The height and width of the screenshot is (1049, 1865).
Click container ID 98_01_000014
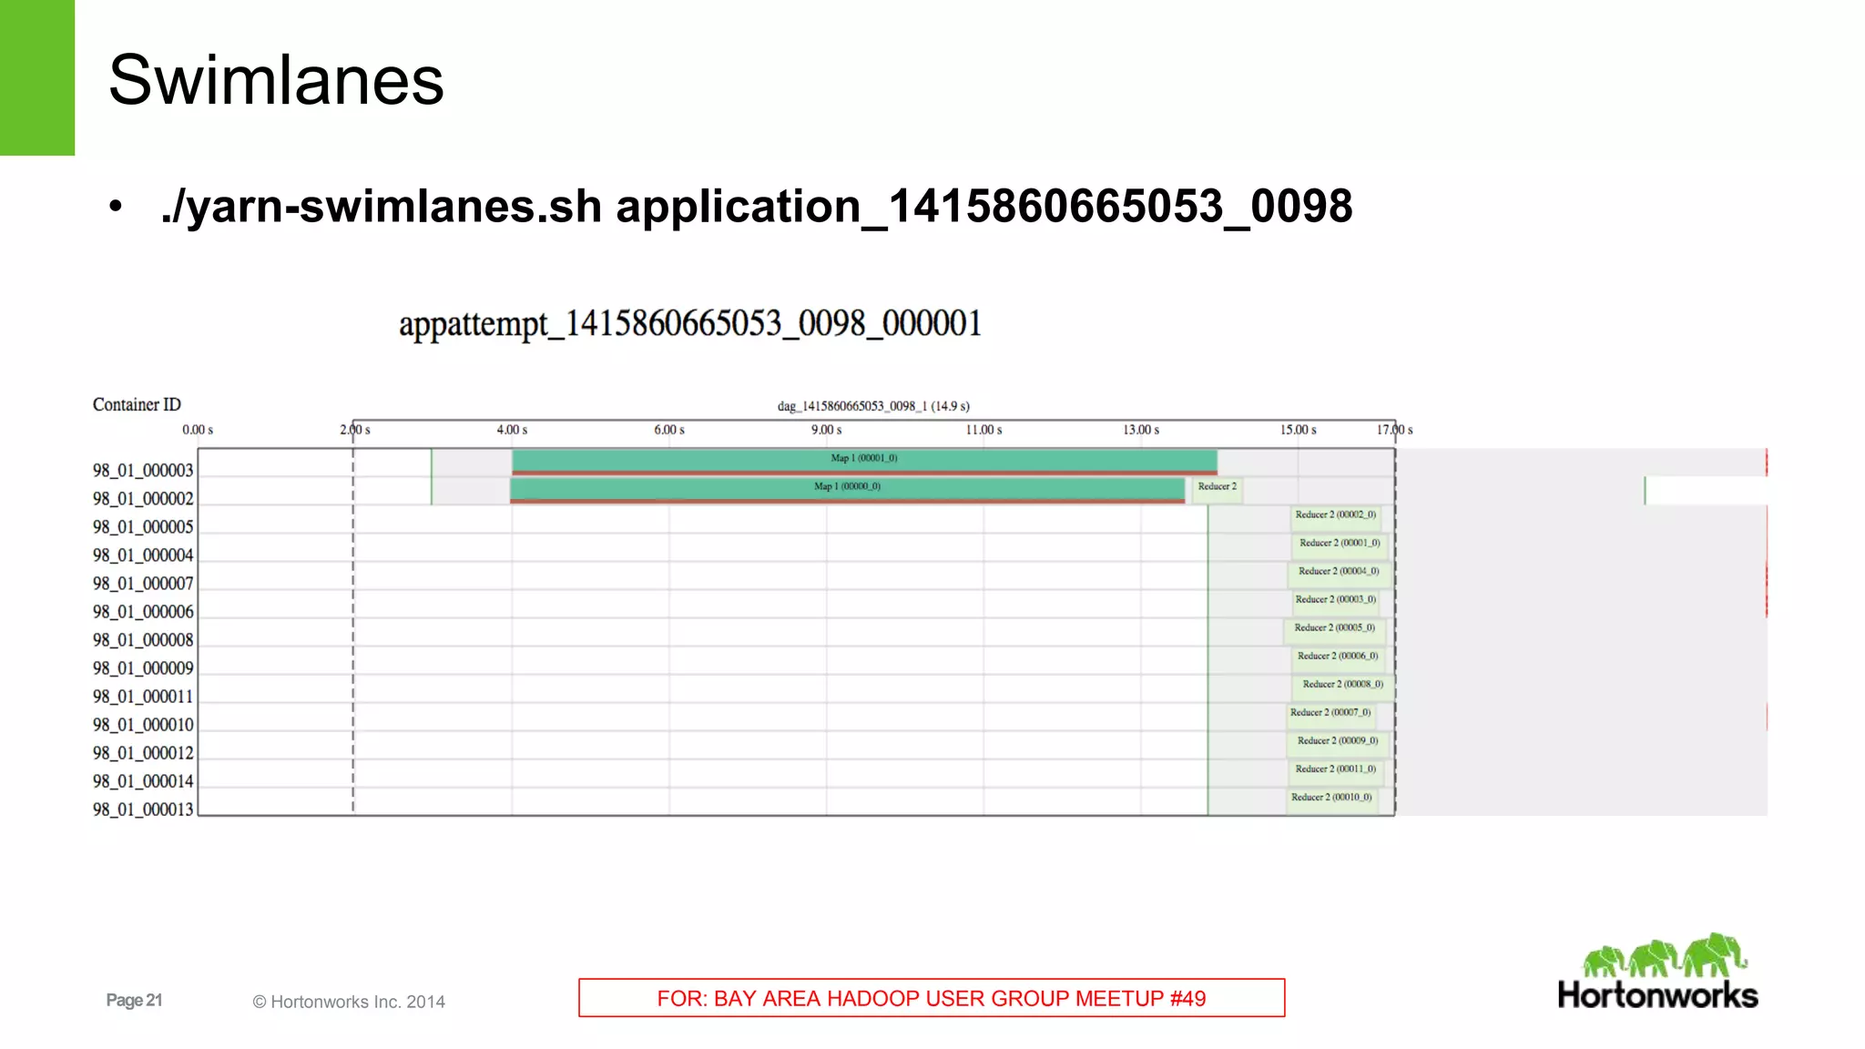coord(143,781)
